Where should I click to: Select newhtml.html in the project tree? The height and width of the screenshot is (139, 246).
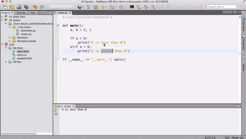(24, 58)
